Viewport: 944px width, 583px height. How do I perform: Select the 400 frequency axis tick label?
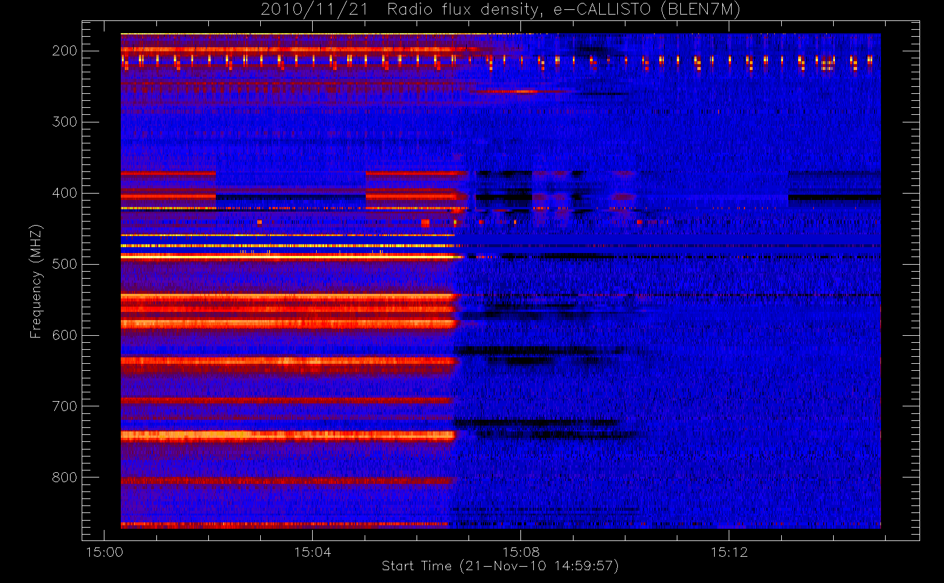(65, 193)
